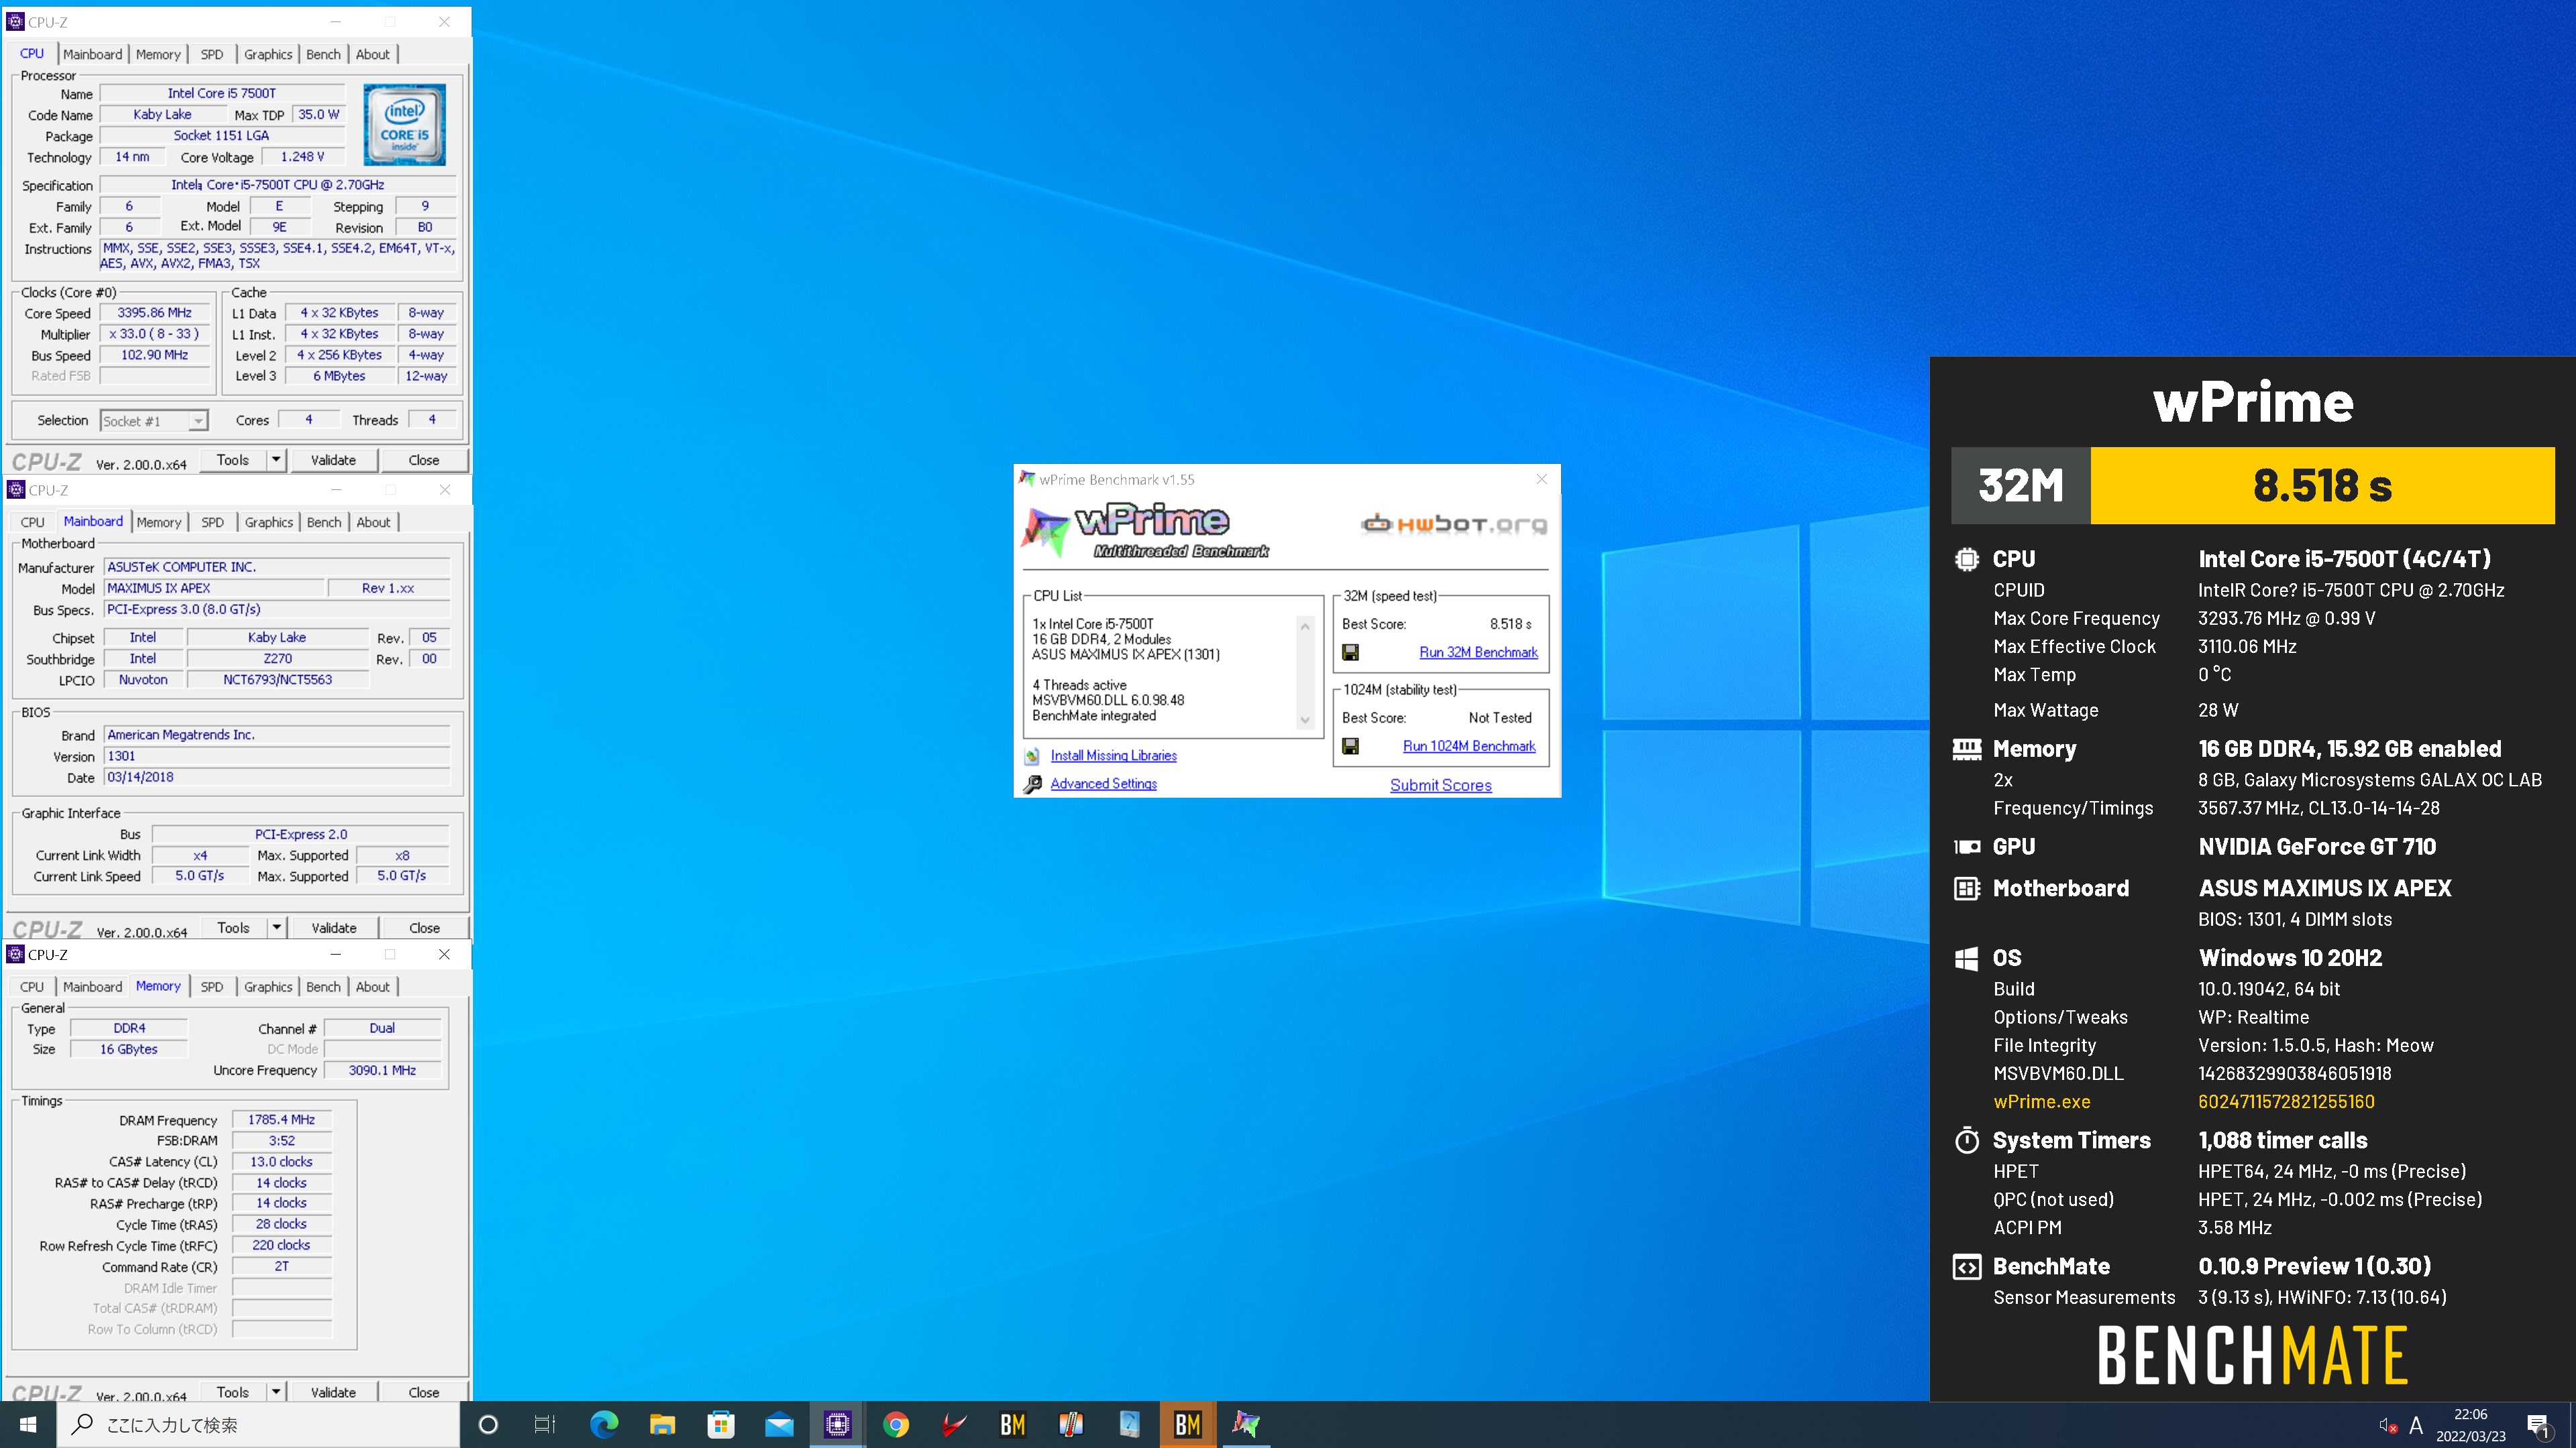Click the Install Missing Libraries icon
The width and height of the screenshot is (2576, 1448).
pyautogui.click(x=1032, y=756)
